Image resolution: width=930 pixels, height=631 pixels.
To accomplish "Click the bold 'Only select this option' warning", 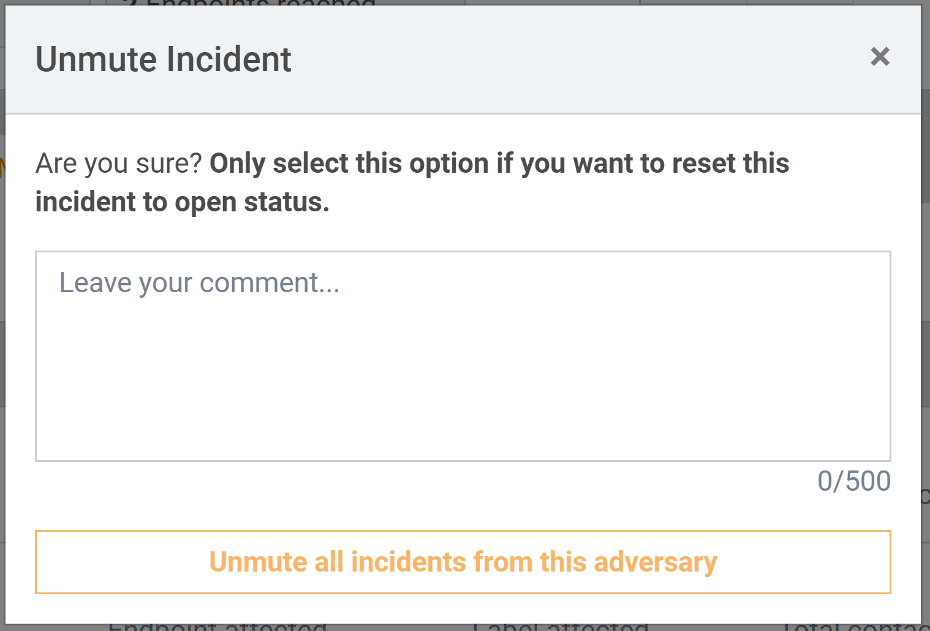I will pos(349,164).
